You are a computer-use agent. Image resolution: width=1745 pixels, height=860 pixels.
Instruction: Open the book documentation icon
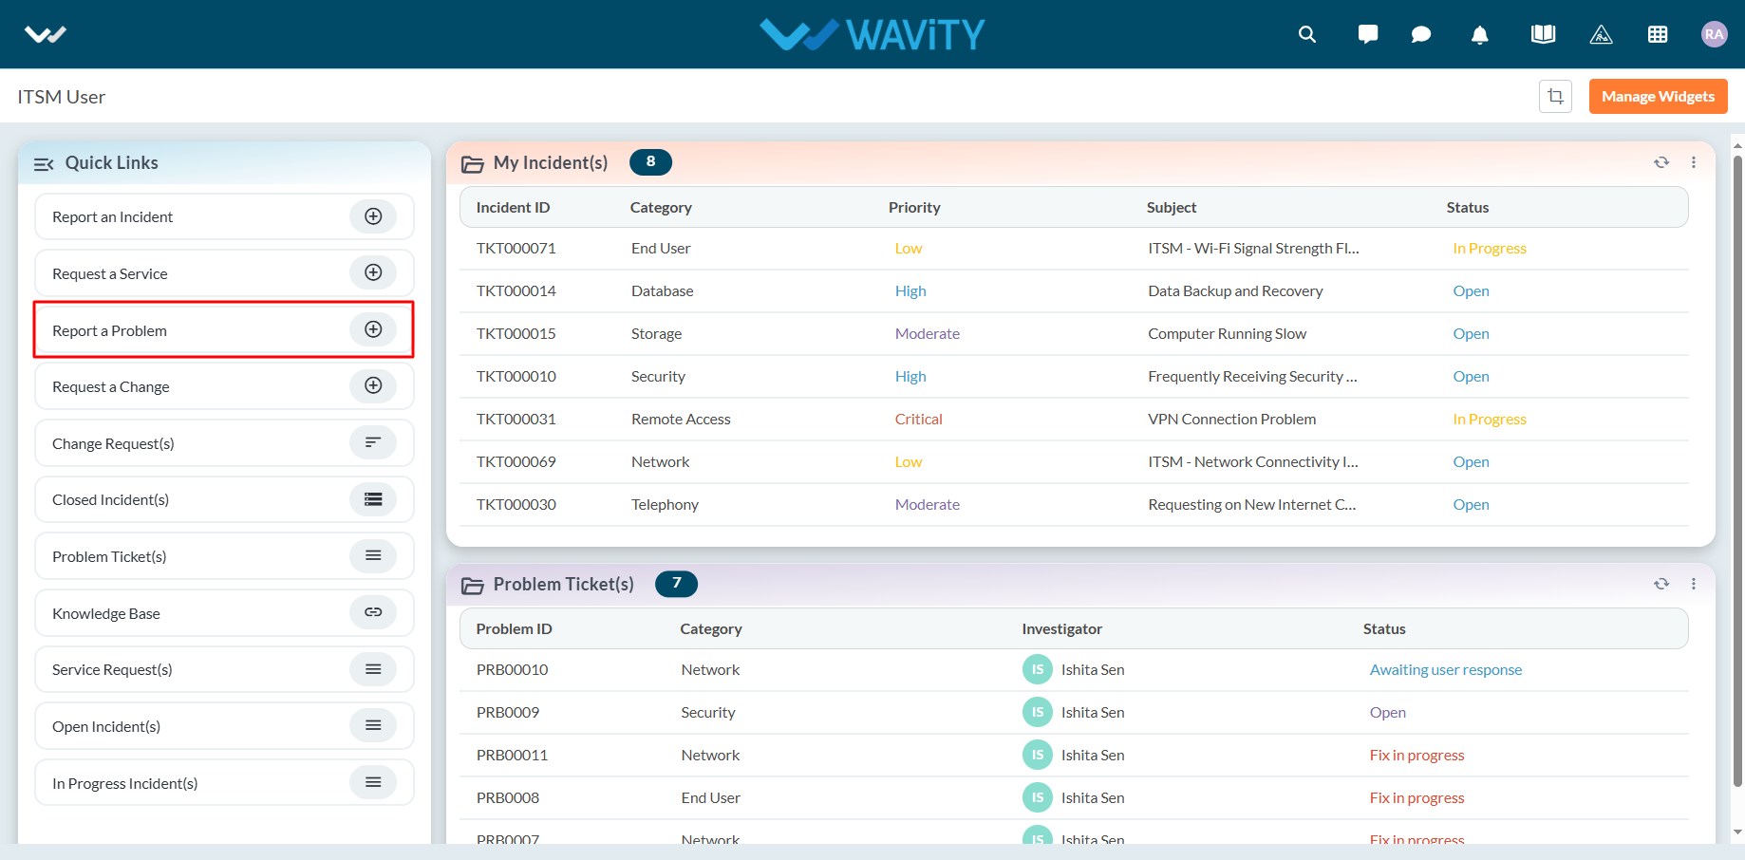coord(1544,34)
